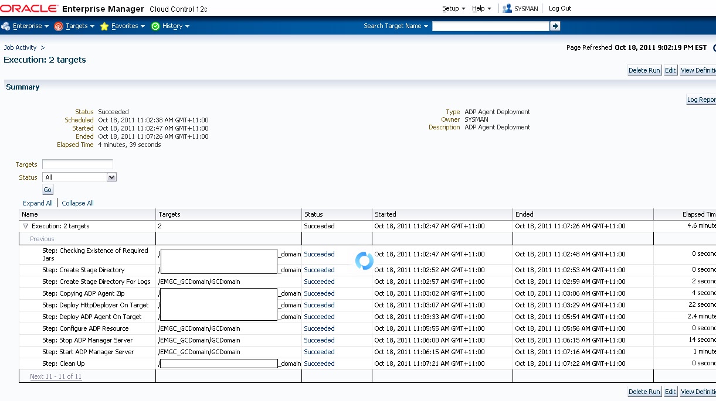
Task: Open the Enterprise menu globe icon
Action: pos(6,26)
